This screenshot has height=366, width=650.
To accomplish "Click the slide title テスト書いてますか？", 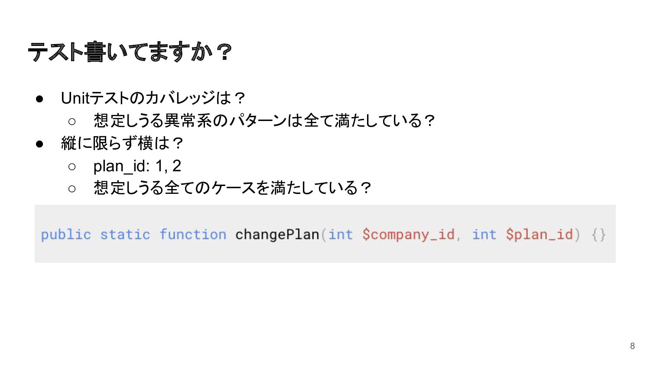I will pyautogui.click(x=130, y=52).
